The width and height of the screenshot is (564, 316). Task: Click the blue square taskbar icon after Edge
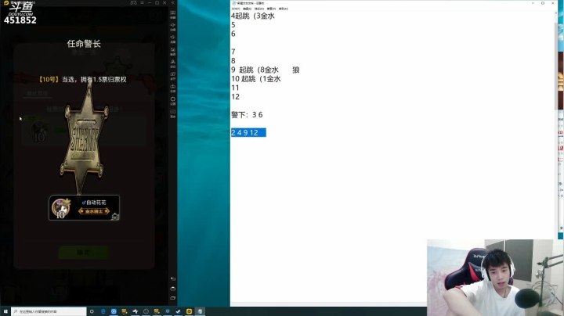(114, 311)
